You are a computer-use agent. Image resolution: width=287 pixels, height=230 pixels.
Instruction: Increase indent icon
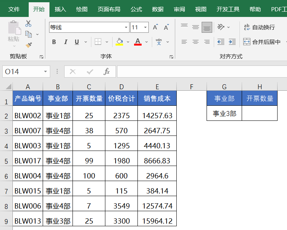click(x=232, y=42)
